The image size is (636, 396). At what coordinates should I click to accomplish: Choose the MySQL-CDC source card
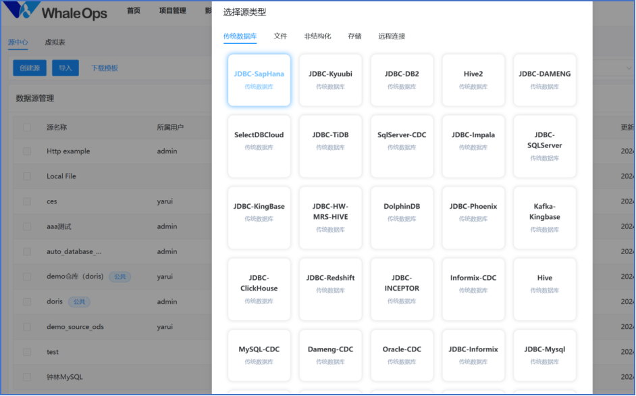pos(259,355)
